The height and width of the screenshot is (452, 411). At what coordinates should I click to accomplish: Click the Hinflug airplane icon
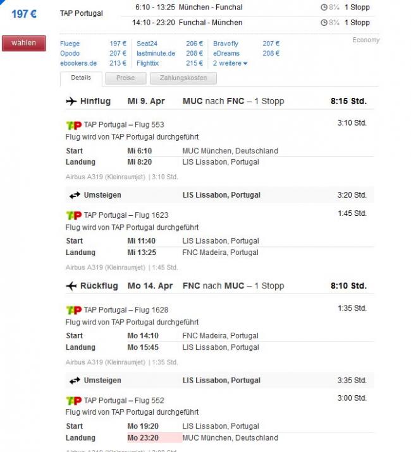tap(71, 101)
